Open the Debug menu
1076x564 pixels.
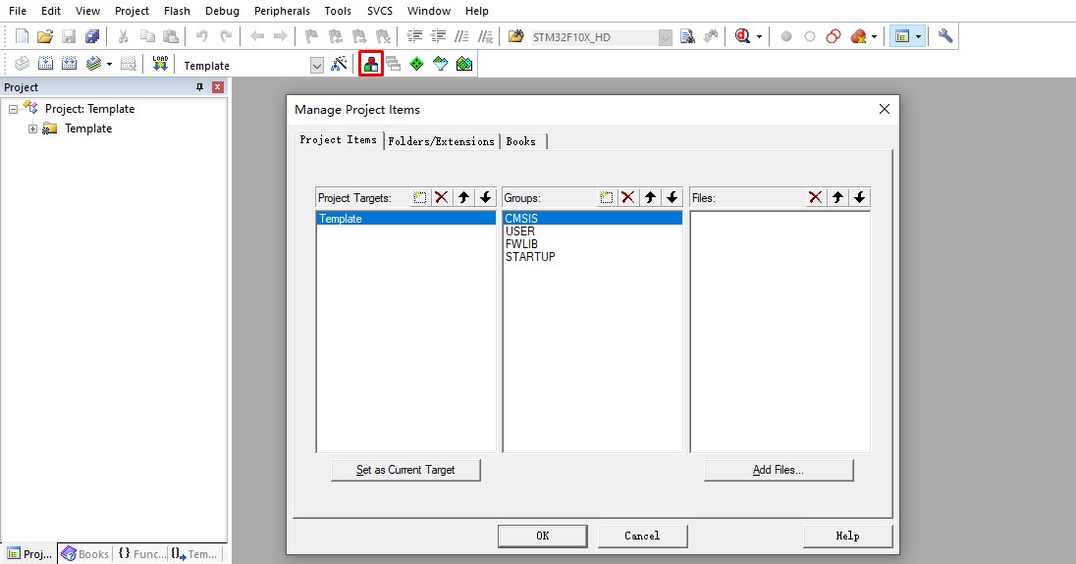[222, 11]
